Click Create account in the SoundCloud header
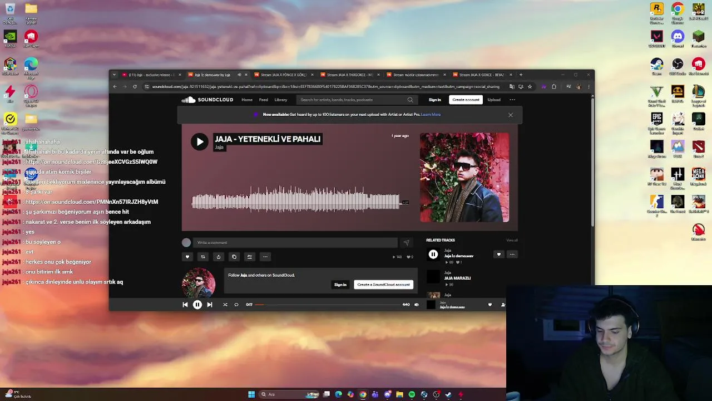The image size is (712, 401). (466, 100)
